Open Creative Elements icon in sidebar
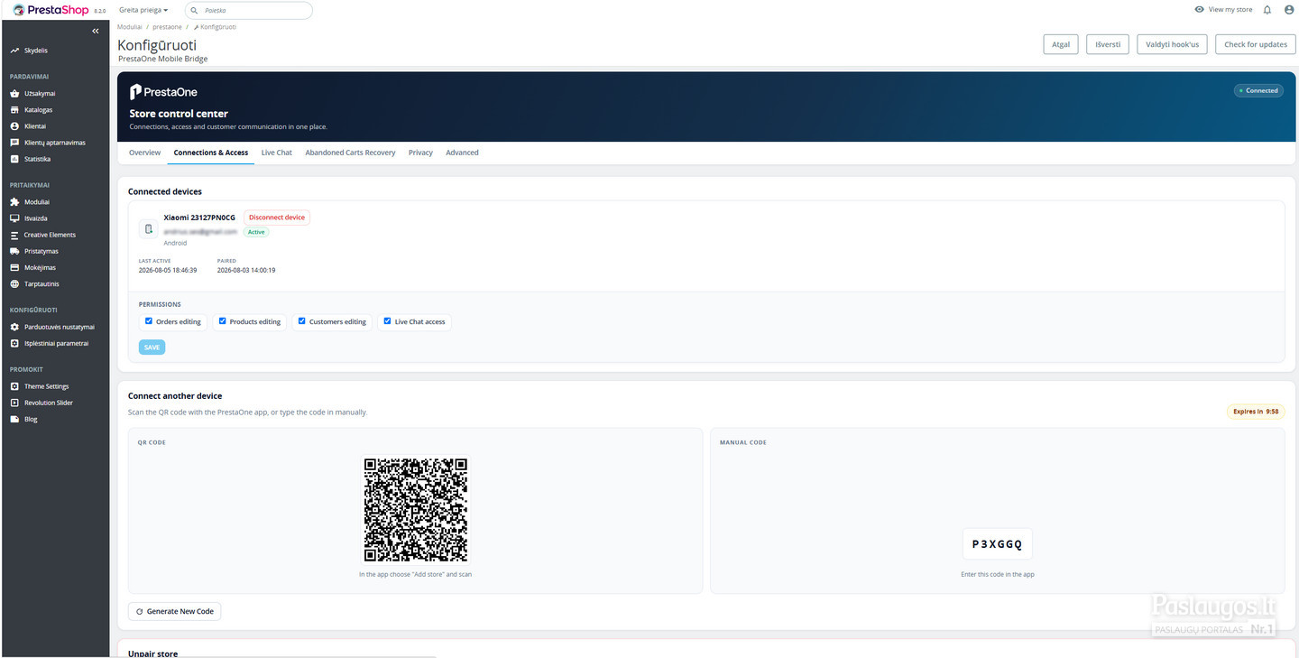Screen dimensions: 1299x658 tap(14, 235)
